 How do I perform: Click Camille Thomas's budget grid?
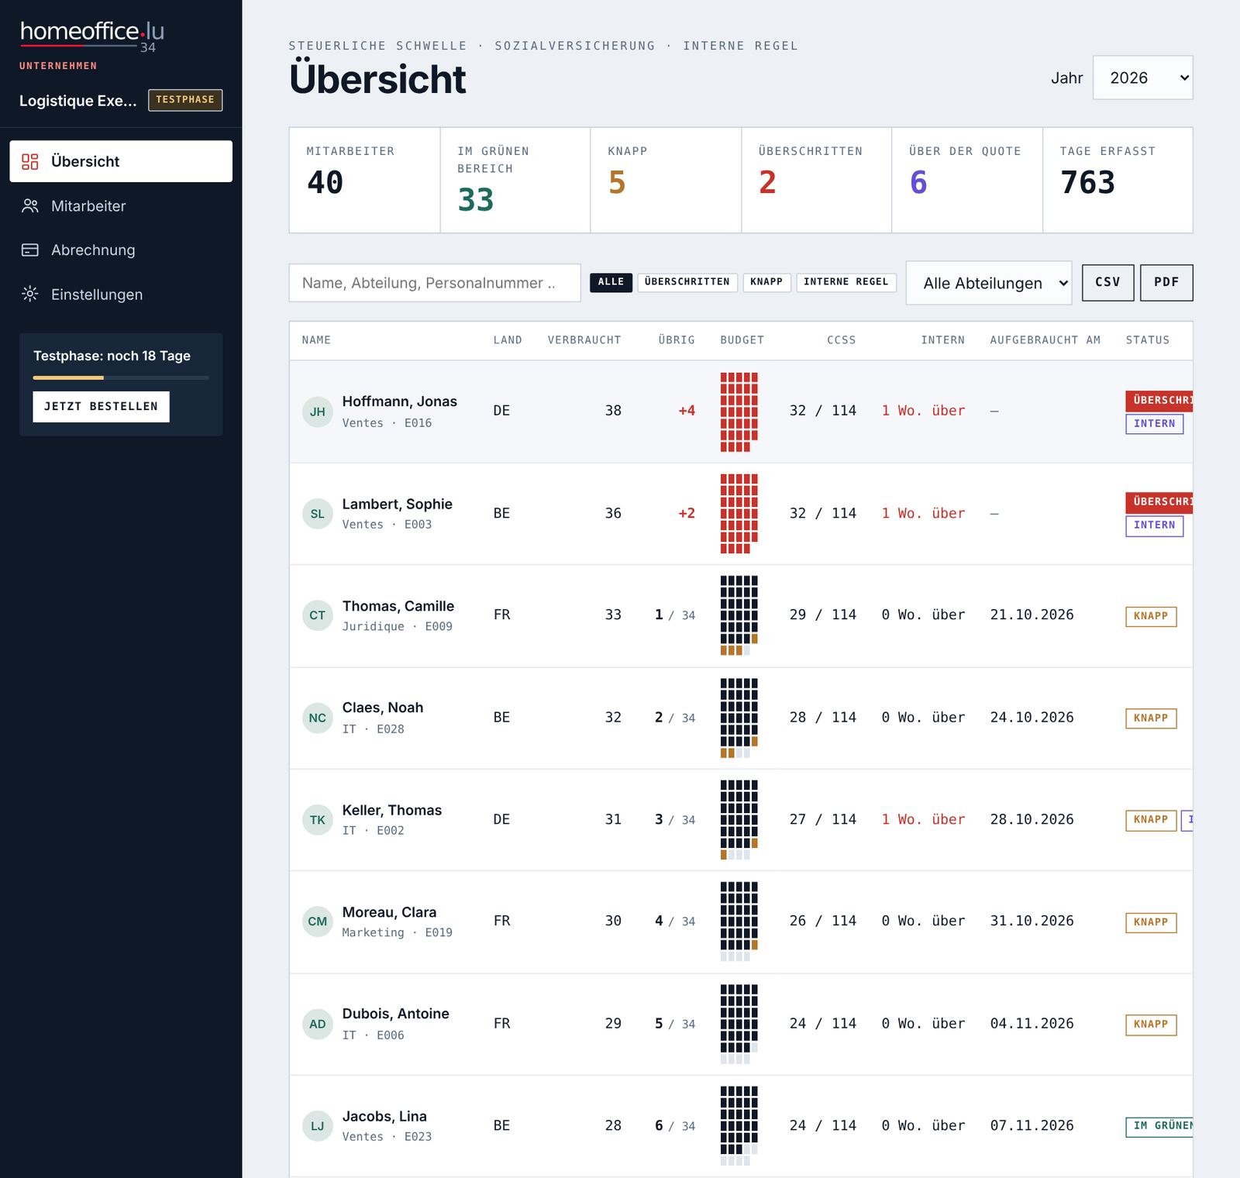(x=739, y=615)
